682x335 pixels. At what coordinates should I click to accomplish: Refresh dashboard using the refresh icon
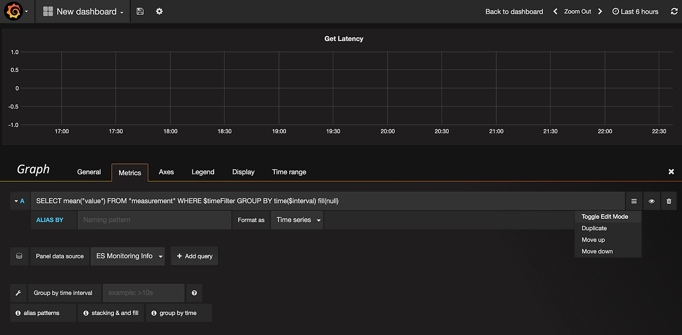click(674, 11)
